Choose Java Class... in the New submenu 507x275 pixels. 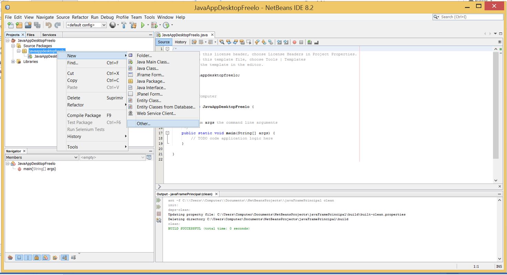[x=163, y=68]
